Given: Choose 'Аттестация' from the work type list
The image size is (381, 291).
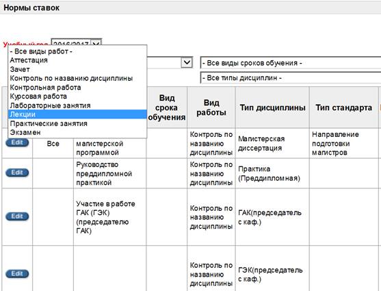Looking at the screenshot, I should (77, 60).
